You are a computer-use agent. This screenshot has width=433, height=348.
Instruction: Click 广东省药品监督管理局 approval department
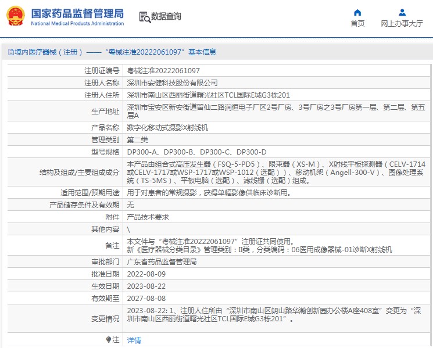[162, 261]
